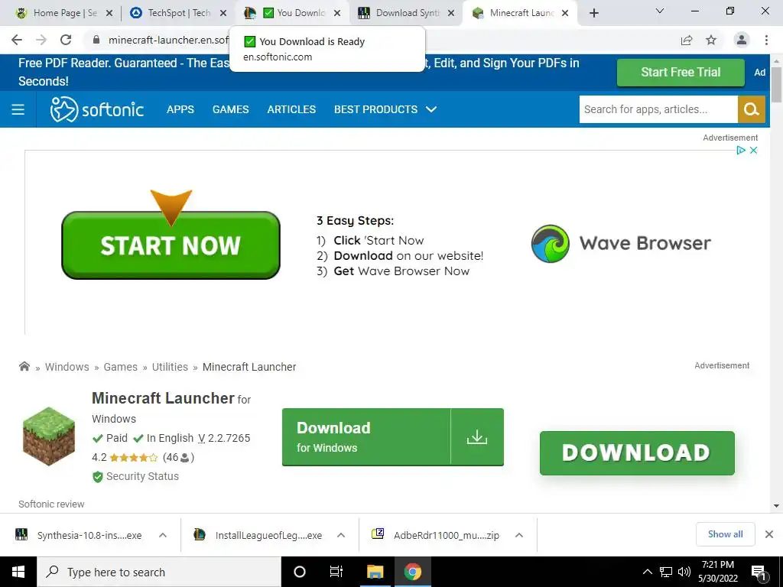Open the tab search chevron
Screen dimensions: 783x587
(660, 11)
